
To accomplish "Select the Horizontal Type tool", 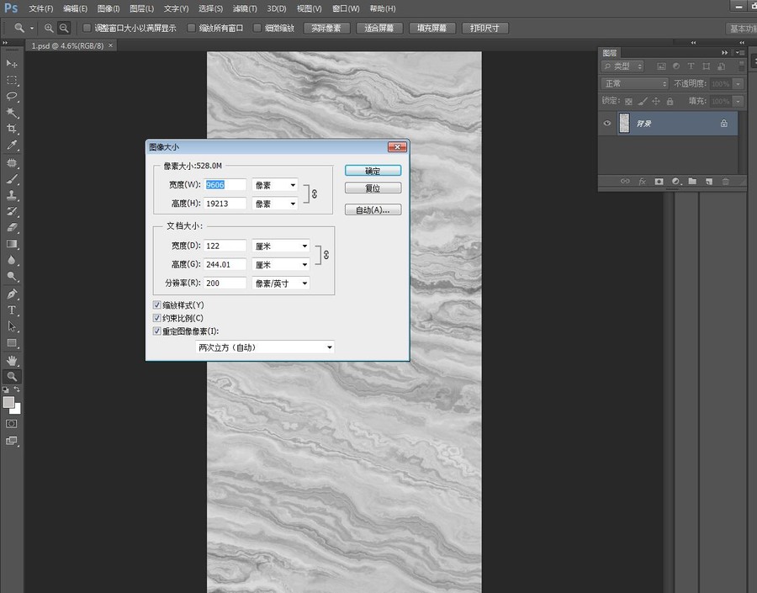I will point(12,310).
